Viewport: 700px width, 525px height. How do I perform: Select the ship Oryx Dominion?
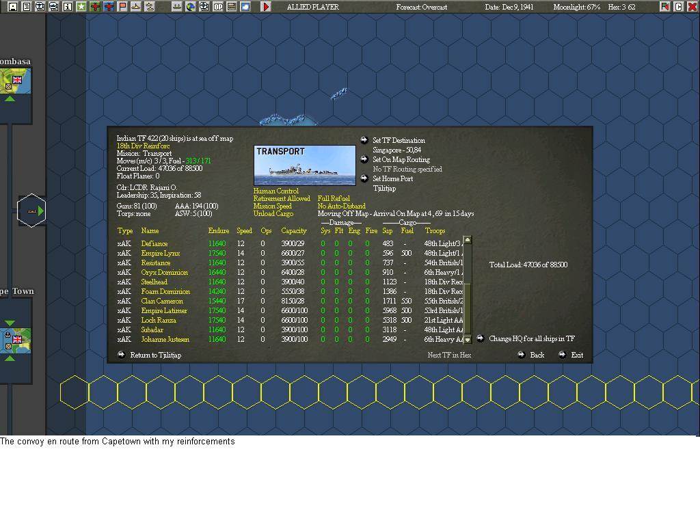[x=164, y=272]
